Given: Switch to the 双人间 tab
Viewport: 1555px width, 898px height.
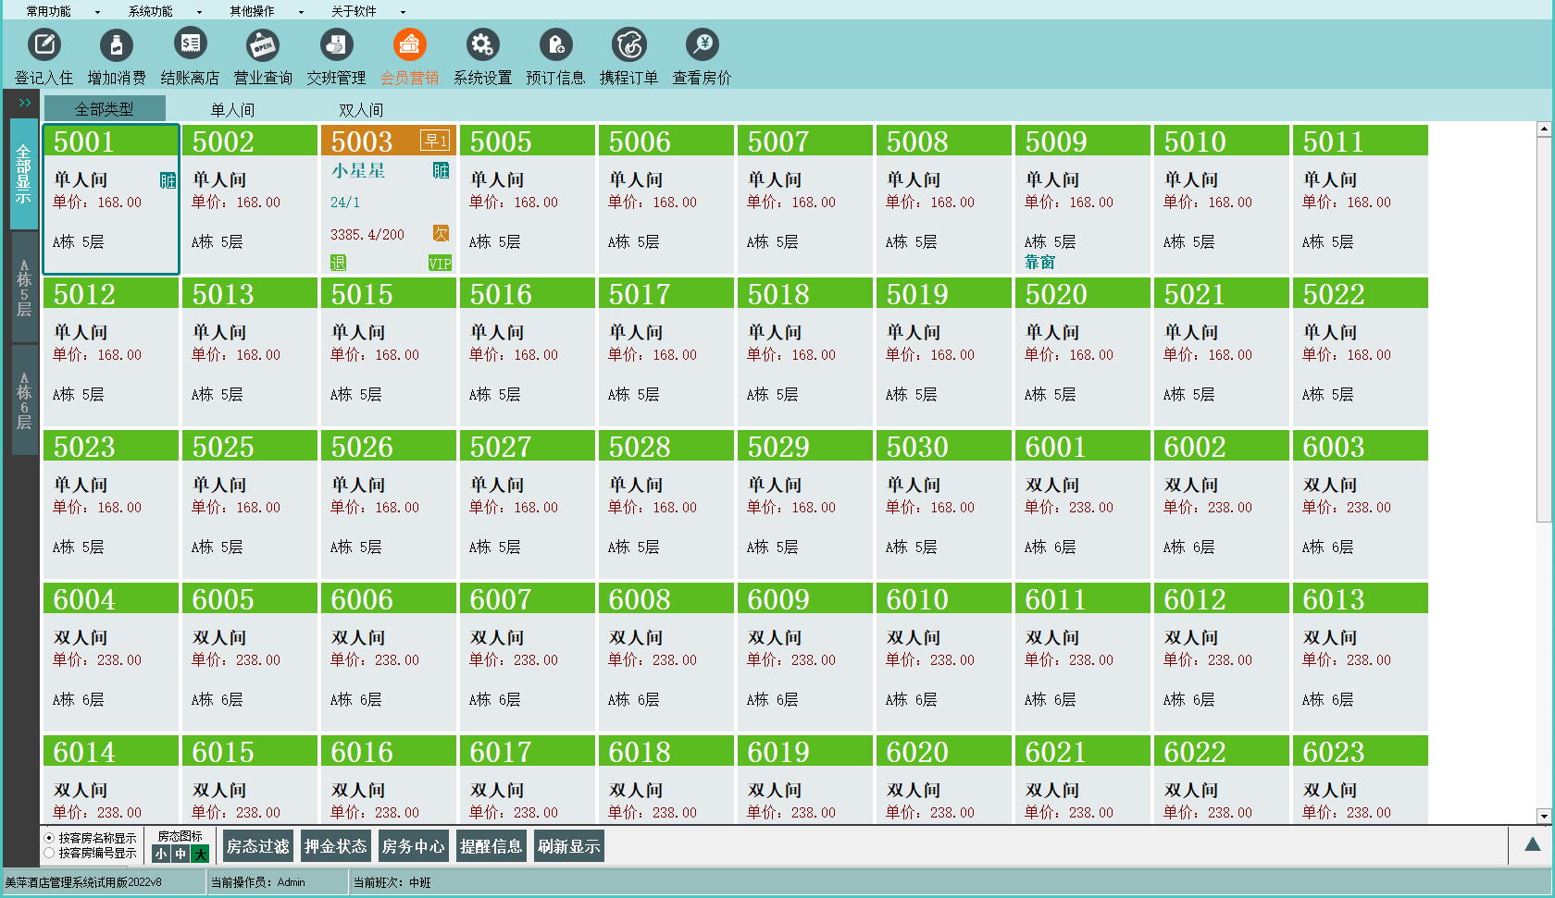Looking at the screenshot, I should (x=360, y=110).
